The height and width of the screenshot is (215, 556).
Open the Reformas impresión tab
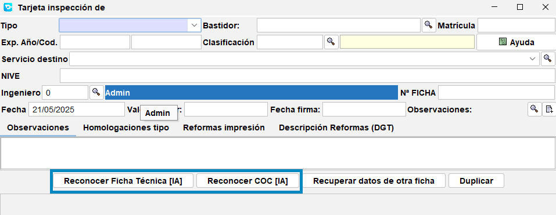coord(224,127)
